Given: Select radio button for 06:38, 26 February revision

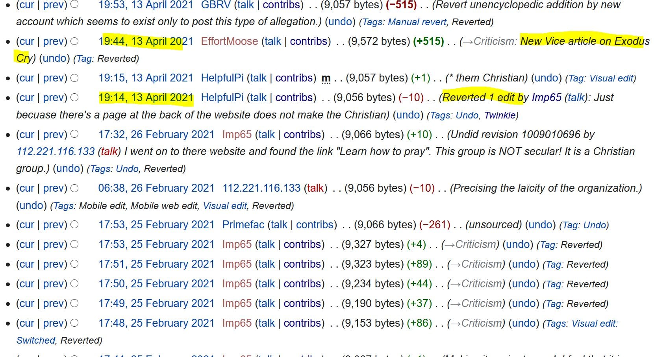Looking at the screenshot, I should pyautogui.click(x=74, y=188).
